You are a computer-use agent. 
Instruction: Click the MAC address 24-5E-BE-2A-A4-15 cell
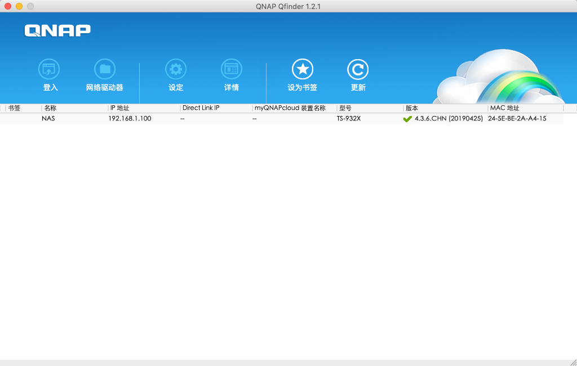(x=517, y=119)
